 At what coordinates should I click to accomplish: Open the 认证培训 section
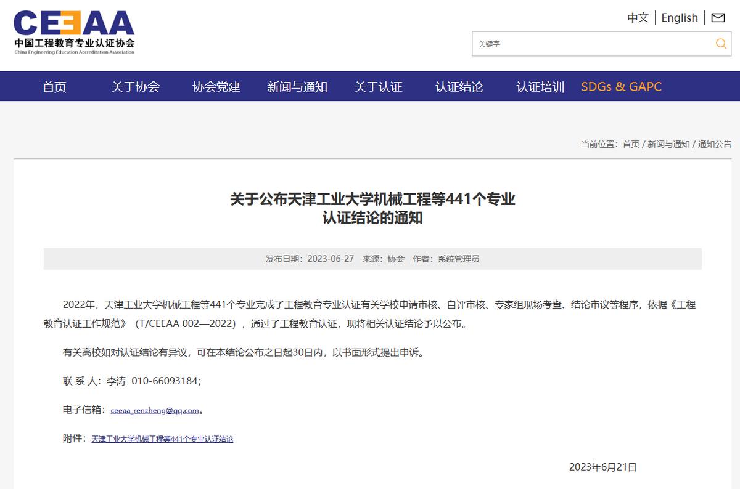541,87
